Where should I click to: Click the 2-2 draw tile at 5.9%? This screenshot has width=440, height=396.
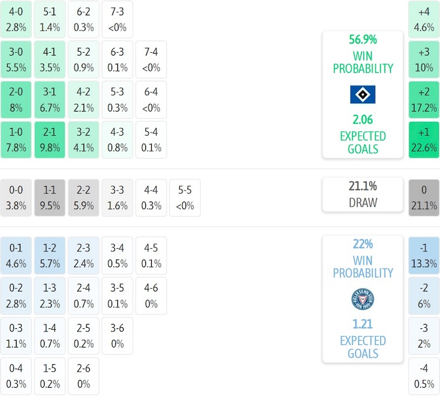pos(84,198)
